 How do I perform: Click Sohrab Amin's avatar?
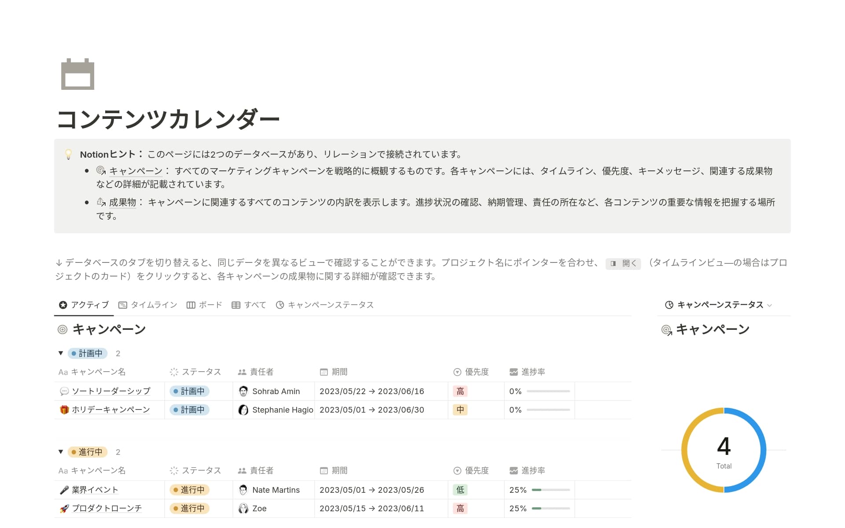coord(243,391)
